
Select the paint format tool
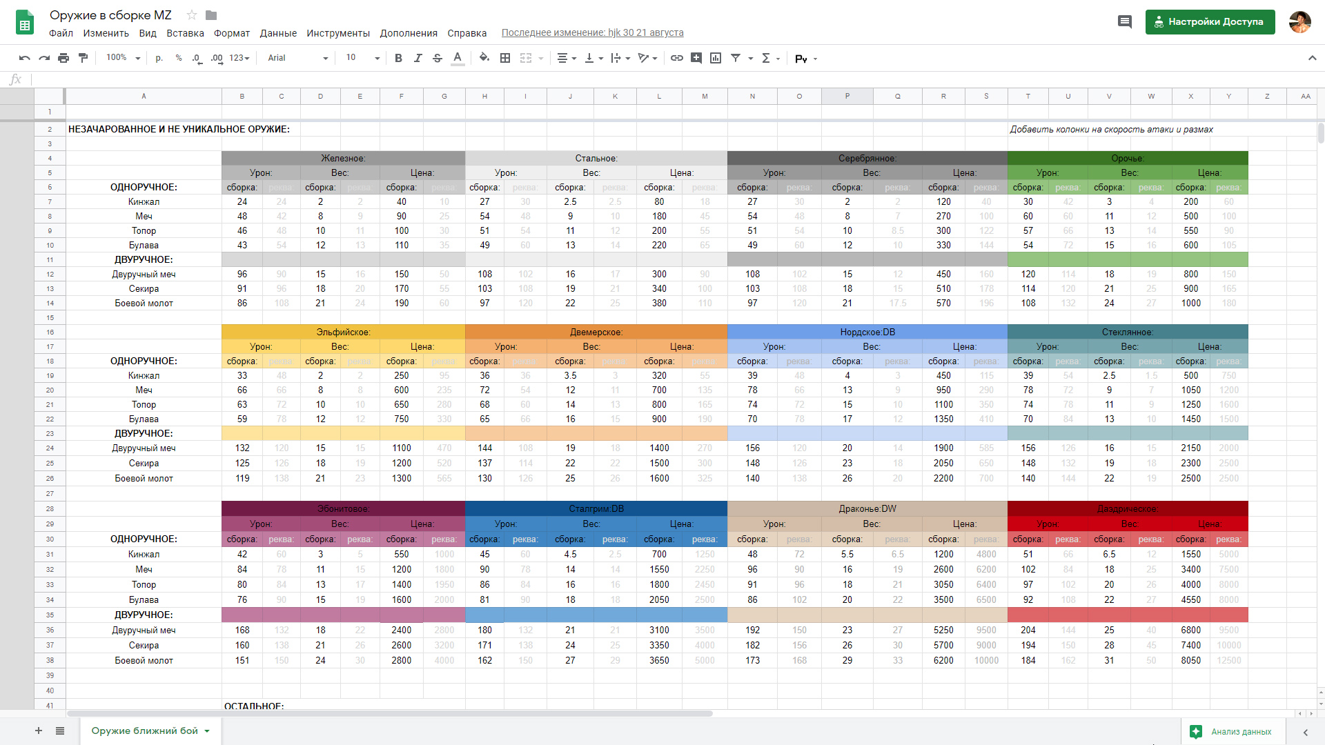click(x=84, y=58)
